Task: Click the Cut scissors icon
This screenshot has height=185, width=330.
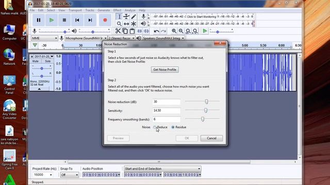Action: pyautogui.click(x=118, y=31)
